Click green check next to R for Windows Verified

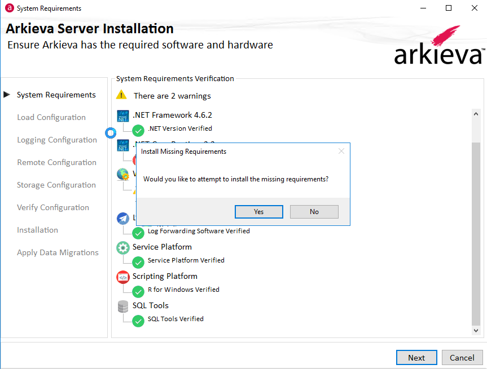138,292
